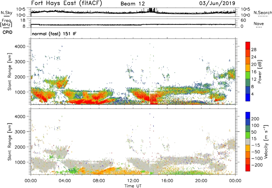Image resolution: width=272 pixels, height=188 pixels.
Task: Click the "12:00" time axis tick
Action: click(133, 181)
